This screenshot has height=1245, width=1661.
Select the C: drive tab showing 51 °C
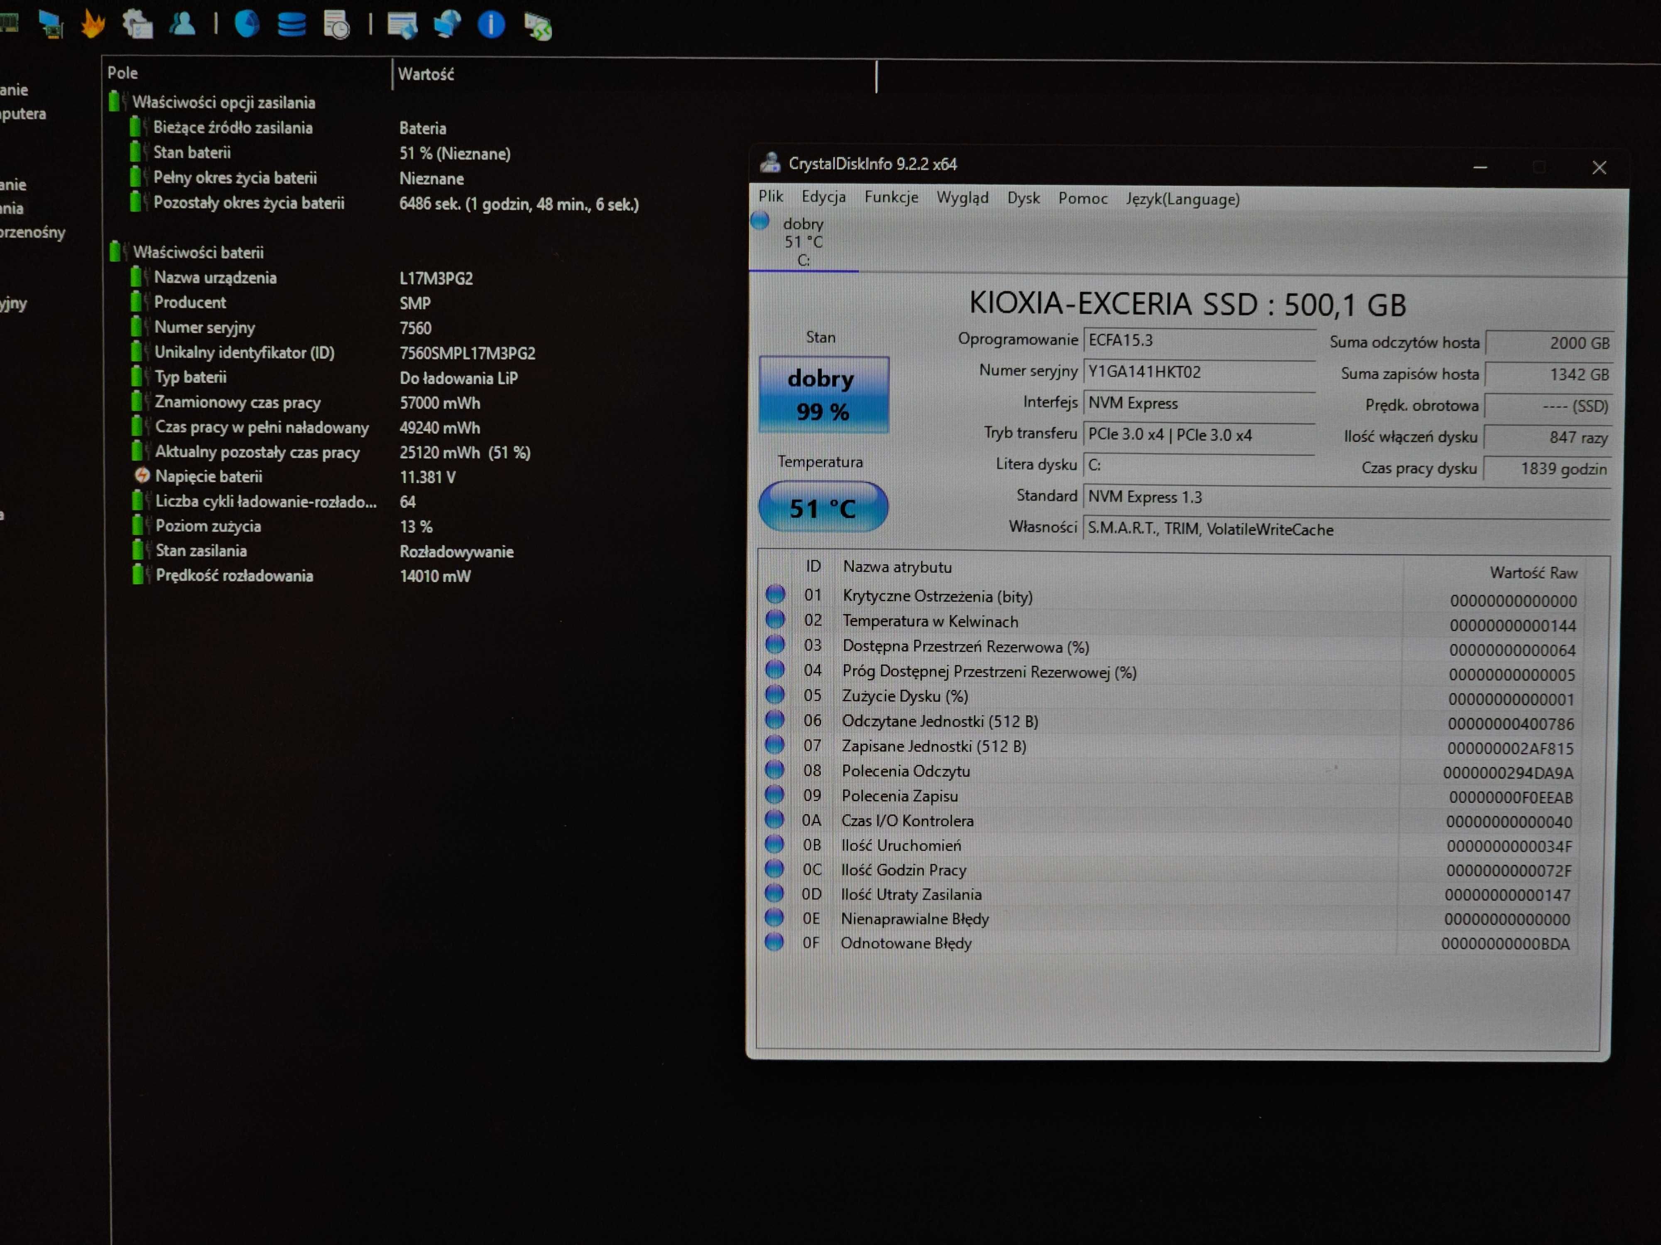(804, 242)
